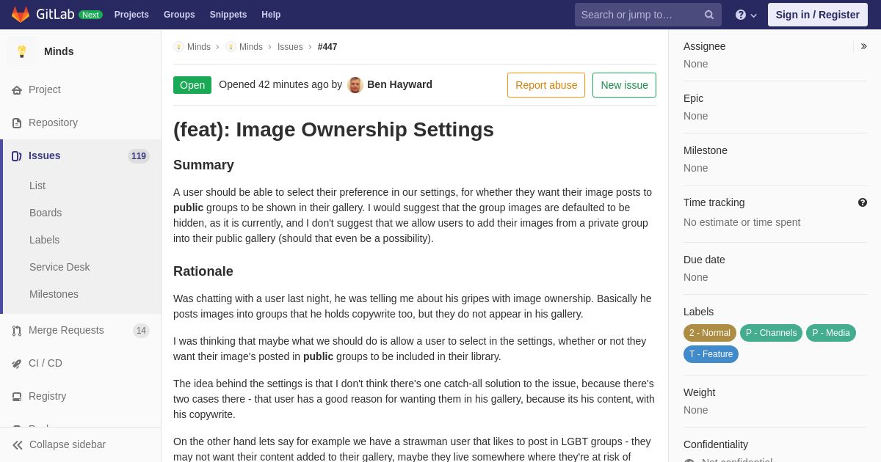Image resolution: width=881 pixels, height=462 pixels.
Task: Go to Issues breadcrumb link
Action: (x=290, y=47)
